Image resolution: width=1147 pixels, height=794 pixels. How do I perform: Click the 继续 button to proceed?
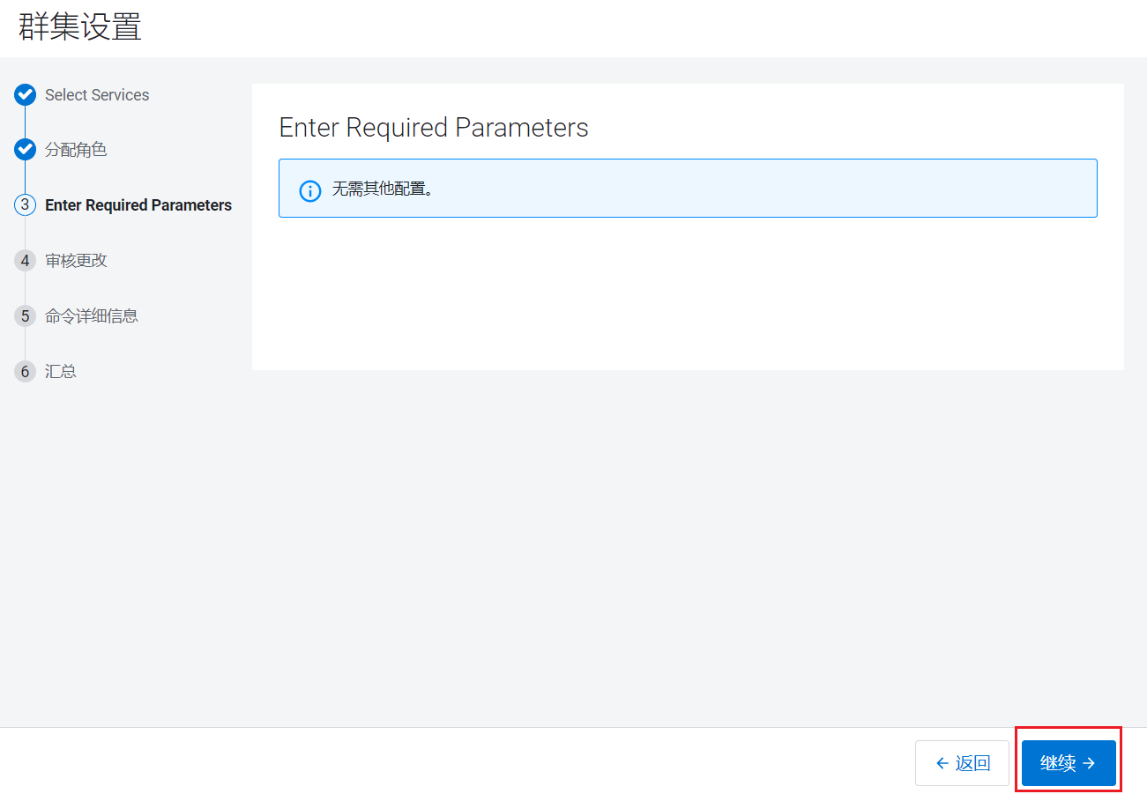[x=1069, y=763]
